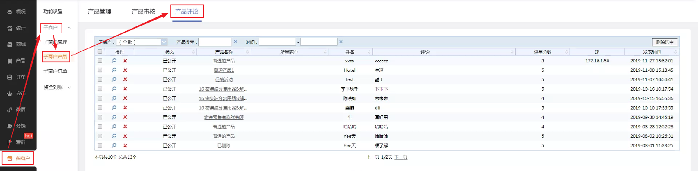698x171 pixels.
Task: Click magnifier on the 下下下 comment row
Action: [x=114, y=89]
